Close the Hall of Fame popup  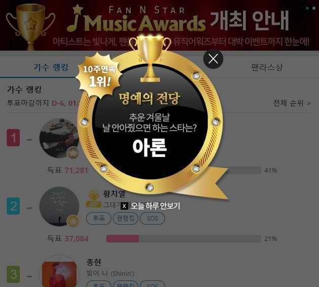(x=213, y=59)
